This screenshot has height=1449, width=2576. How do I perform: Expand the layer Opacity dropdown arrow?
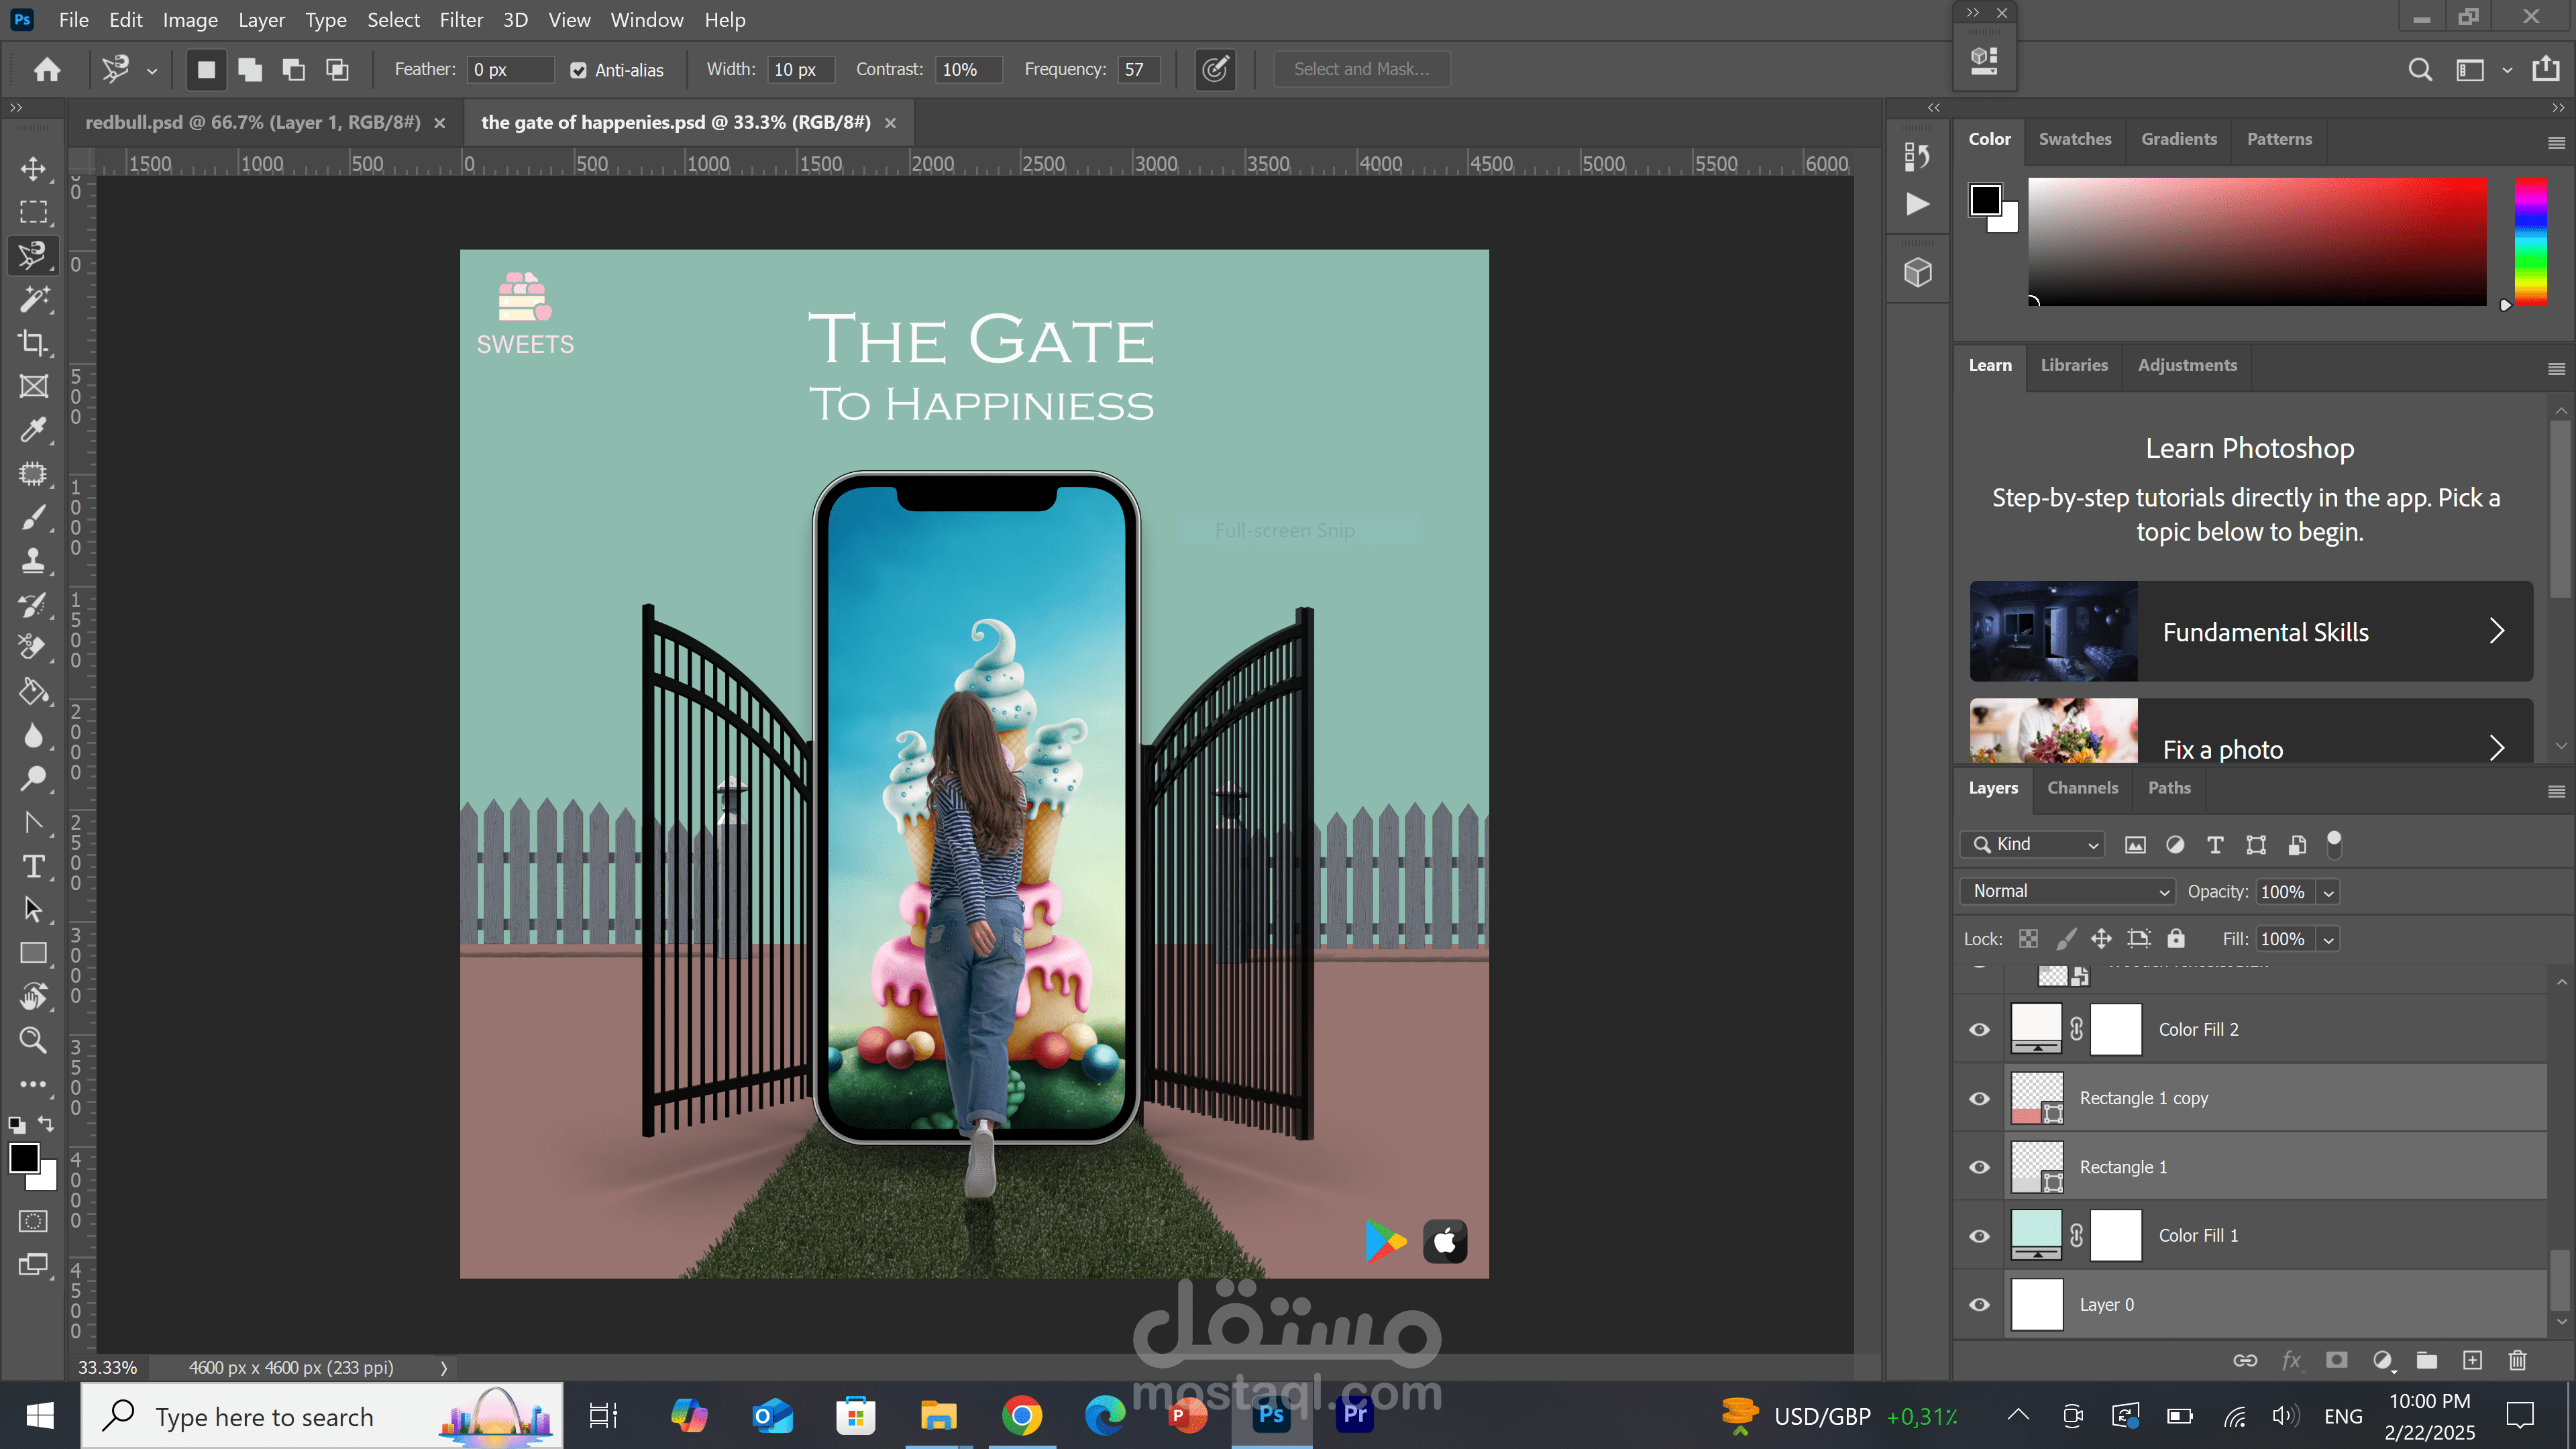[2328, 892]
